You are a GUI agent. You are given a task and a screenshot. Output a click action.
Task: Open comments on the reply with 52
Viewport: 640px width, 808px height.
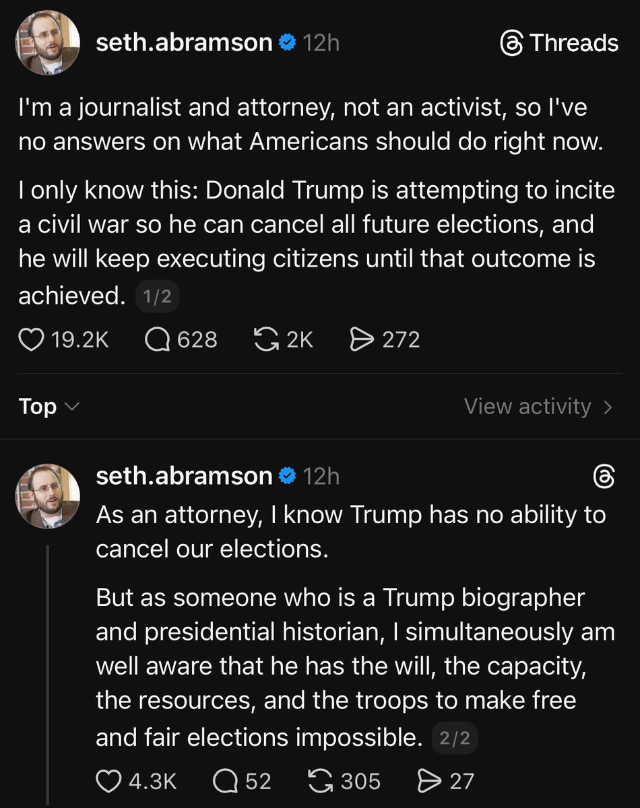[225, 781]
